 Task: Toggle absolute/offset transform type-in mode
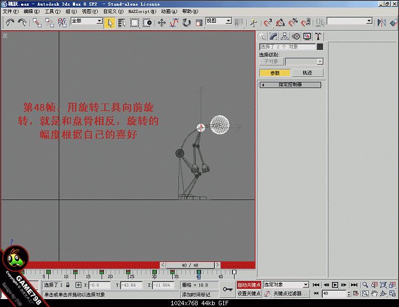click(x=78, y=285)
